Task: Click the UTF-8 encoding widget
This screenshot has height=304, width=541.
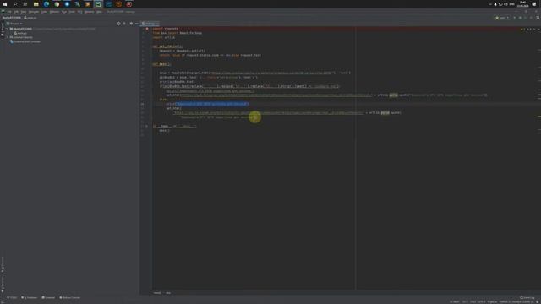Action: [x=482, y=302]
